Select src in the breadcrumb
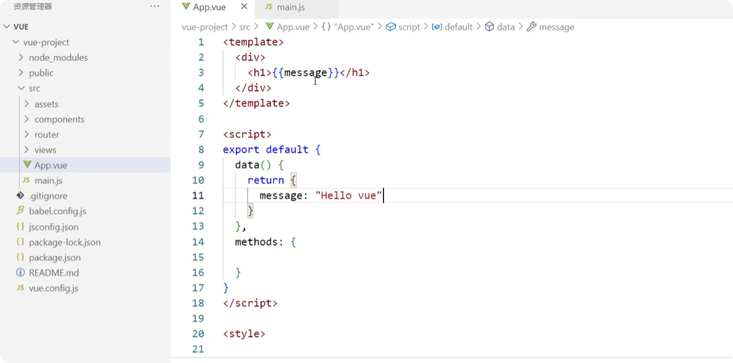733x363 pixels. [245, 27]
